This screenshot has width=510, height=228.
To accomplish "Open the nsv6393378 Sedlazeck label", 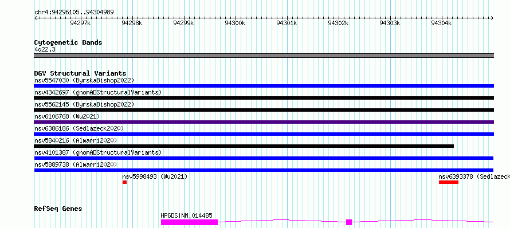I will tap(474, 176).
